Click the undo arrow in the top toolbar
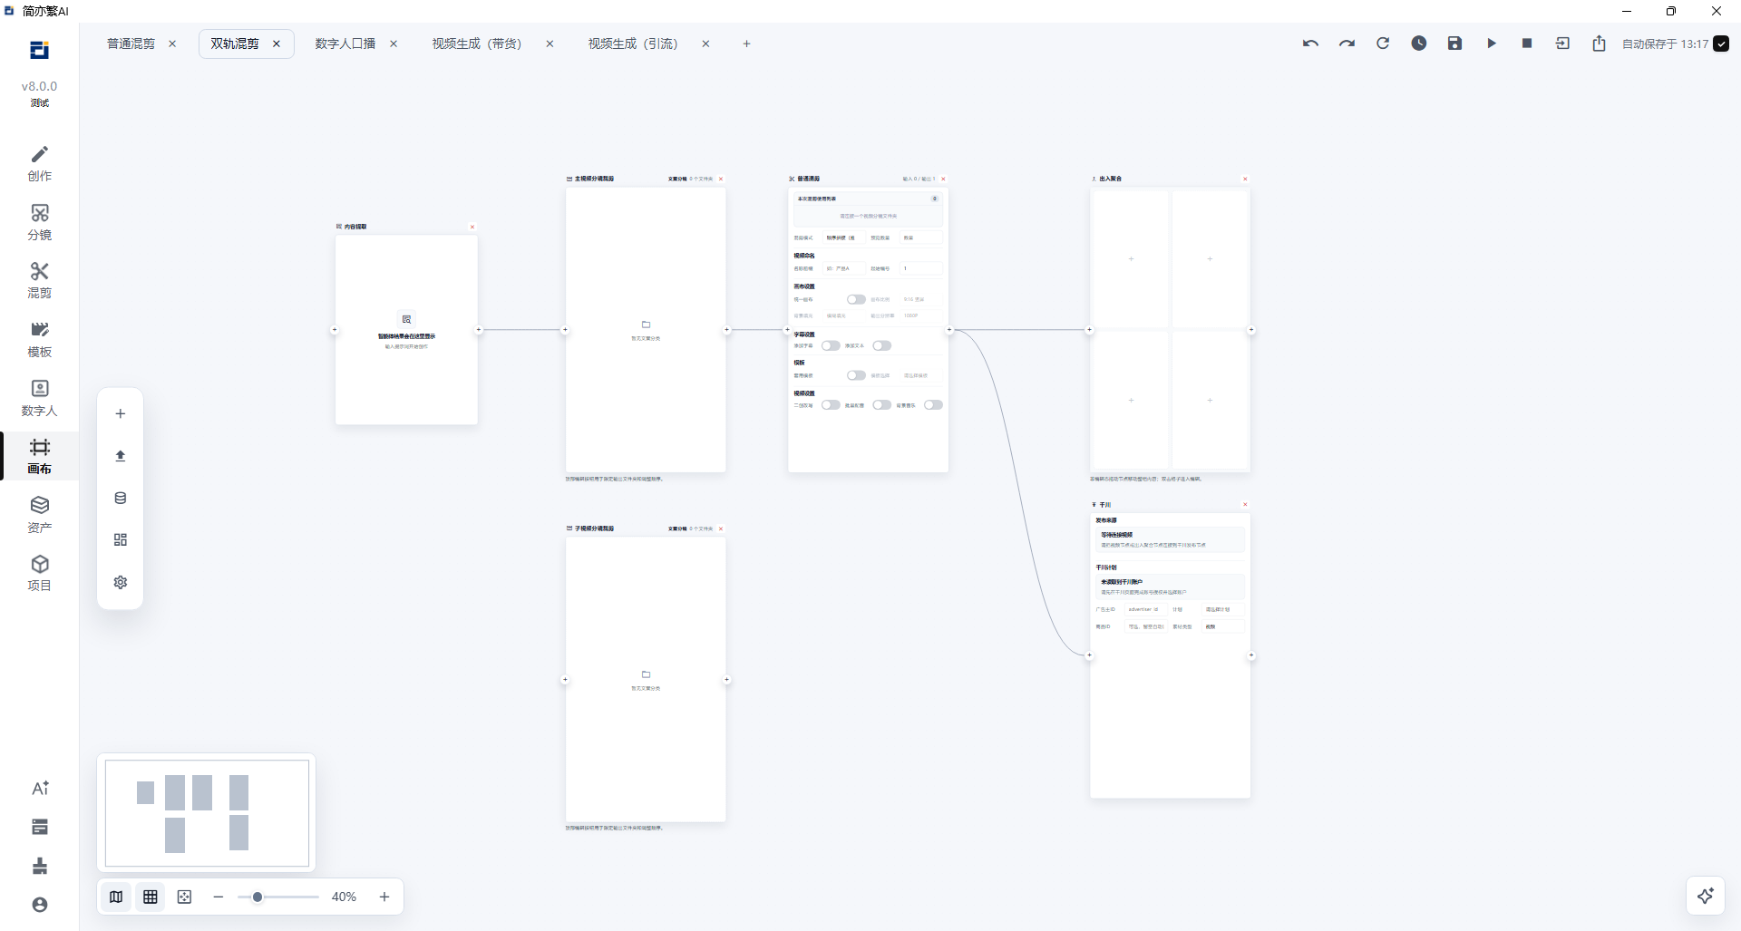Screen dimensions: 1741x931 [x=1310, y=44]
